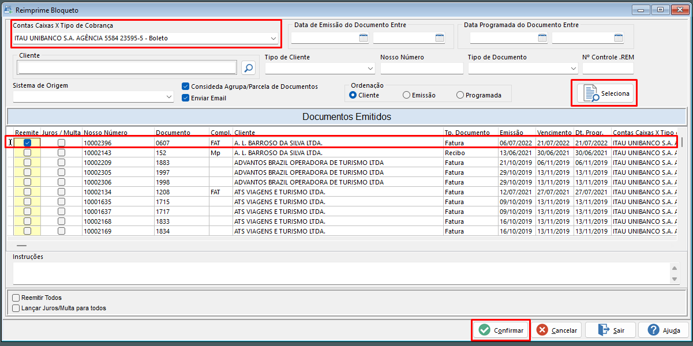Click the Documento column header
Screen dimensions: 693x346
[x=182, y=133]
